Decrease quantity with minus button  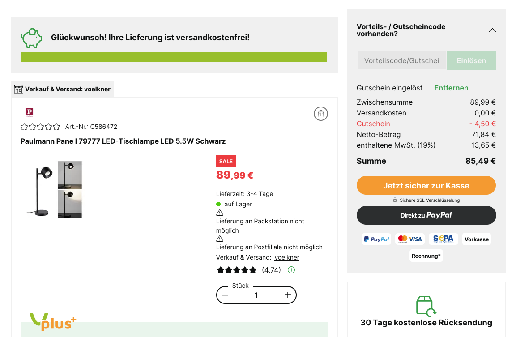pyautogui.click(x=225, y=295)
